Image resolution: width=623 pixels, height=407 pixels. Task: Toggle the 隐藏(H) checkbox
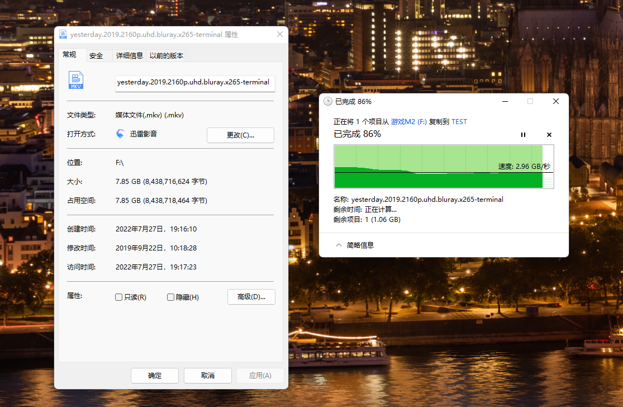[x=170, y=297]
